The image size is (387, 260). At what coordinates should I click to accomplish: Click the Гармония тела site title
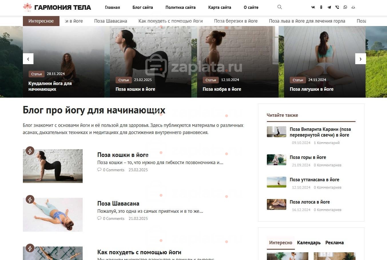tap(63, 7)
